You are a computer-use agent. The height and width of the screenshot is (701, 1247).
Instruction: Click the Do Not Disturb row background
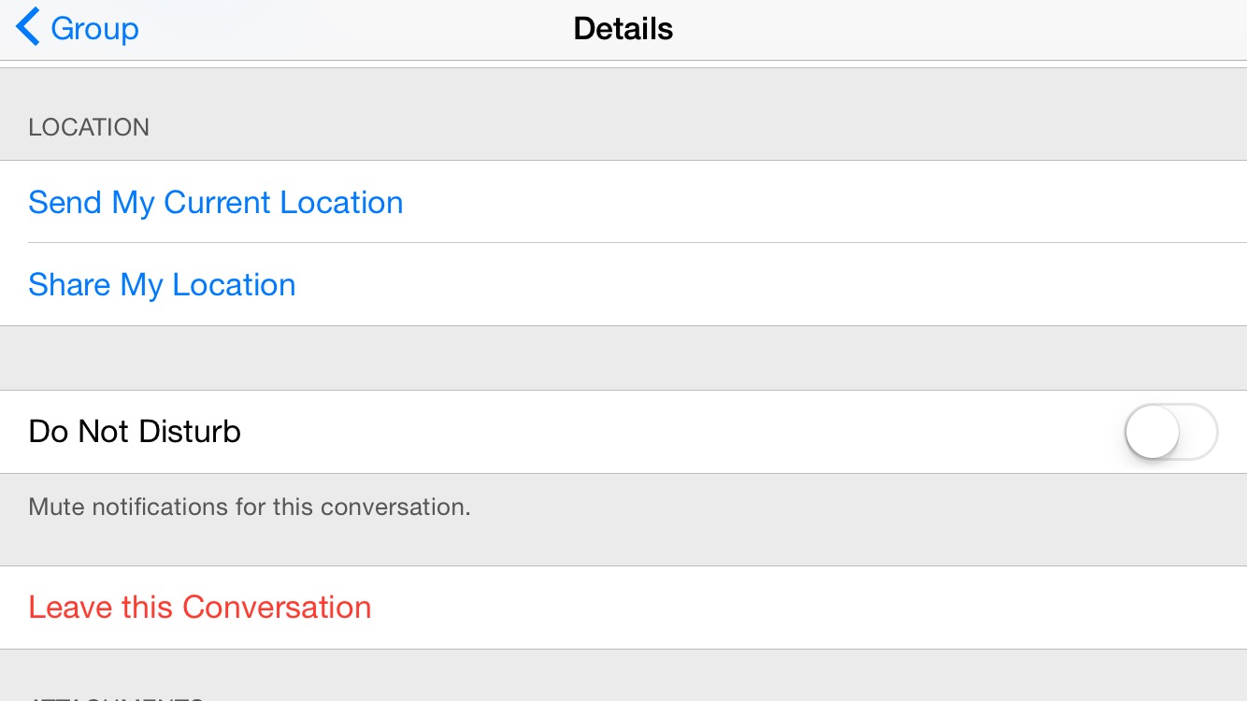click(x=623, y=432)
